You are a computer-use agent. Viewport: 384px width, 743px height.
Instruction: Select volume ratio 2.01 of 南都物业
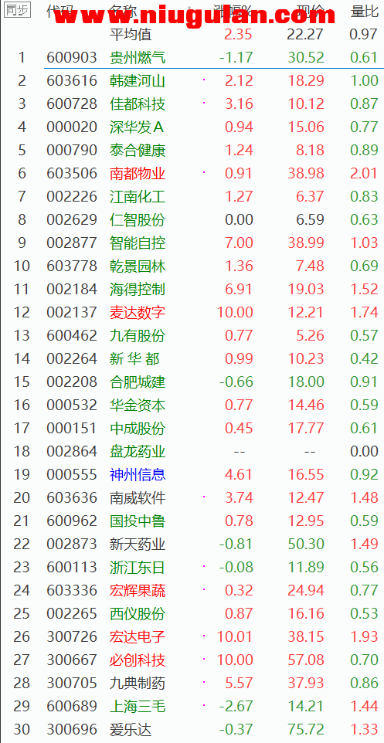(x=364, y=174)
